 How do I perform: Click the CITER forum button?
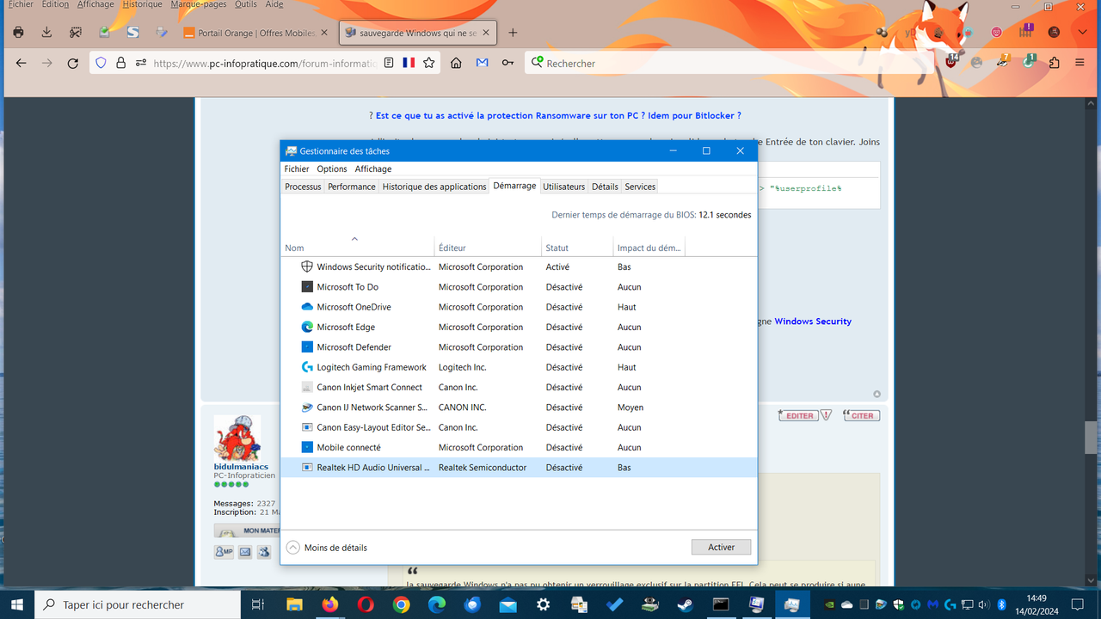860,415
